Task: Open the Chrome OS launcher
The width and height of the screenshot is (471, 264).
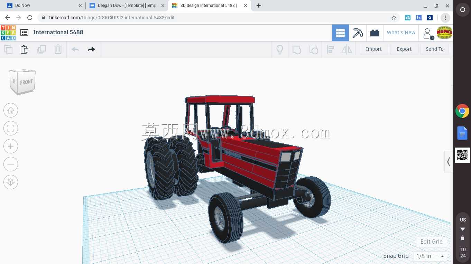Action: coord(462,10)
